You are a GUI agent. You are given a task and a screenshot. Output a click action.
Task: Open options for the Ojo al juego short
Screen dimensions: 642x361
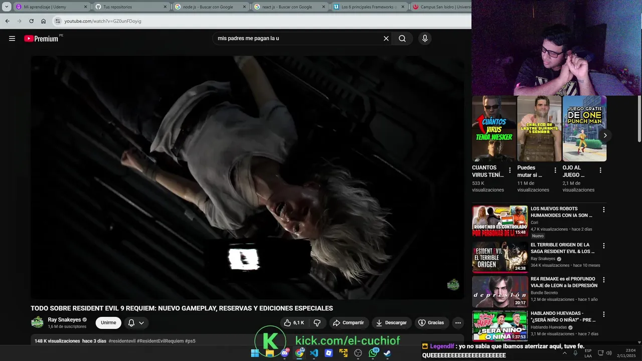tap(600, 170)
